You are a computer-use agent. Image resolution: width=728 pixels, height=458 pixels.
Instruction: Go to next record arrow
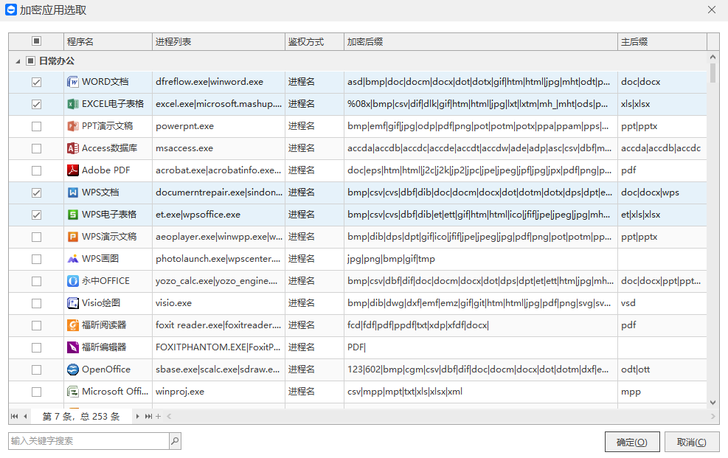137,416
